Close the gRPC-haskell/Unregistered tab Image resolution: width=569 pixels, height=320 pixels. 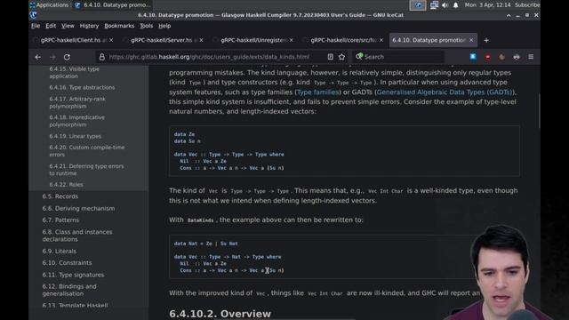292,40
